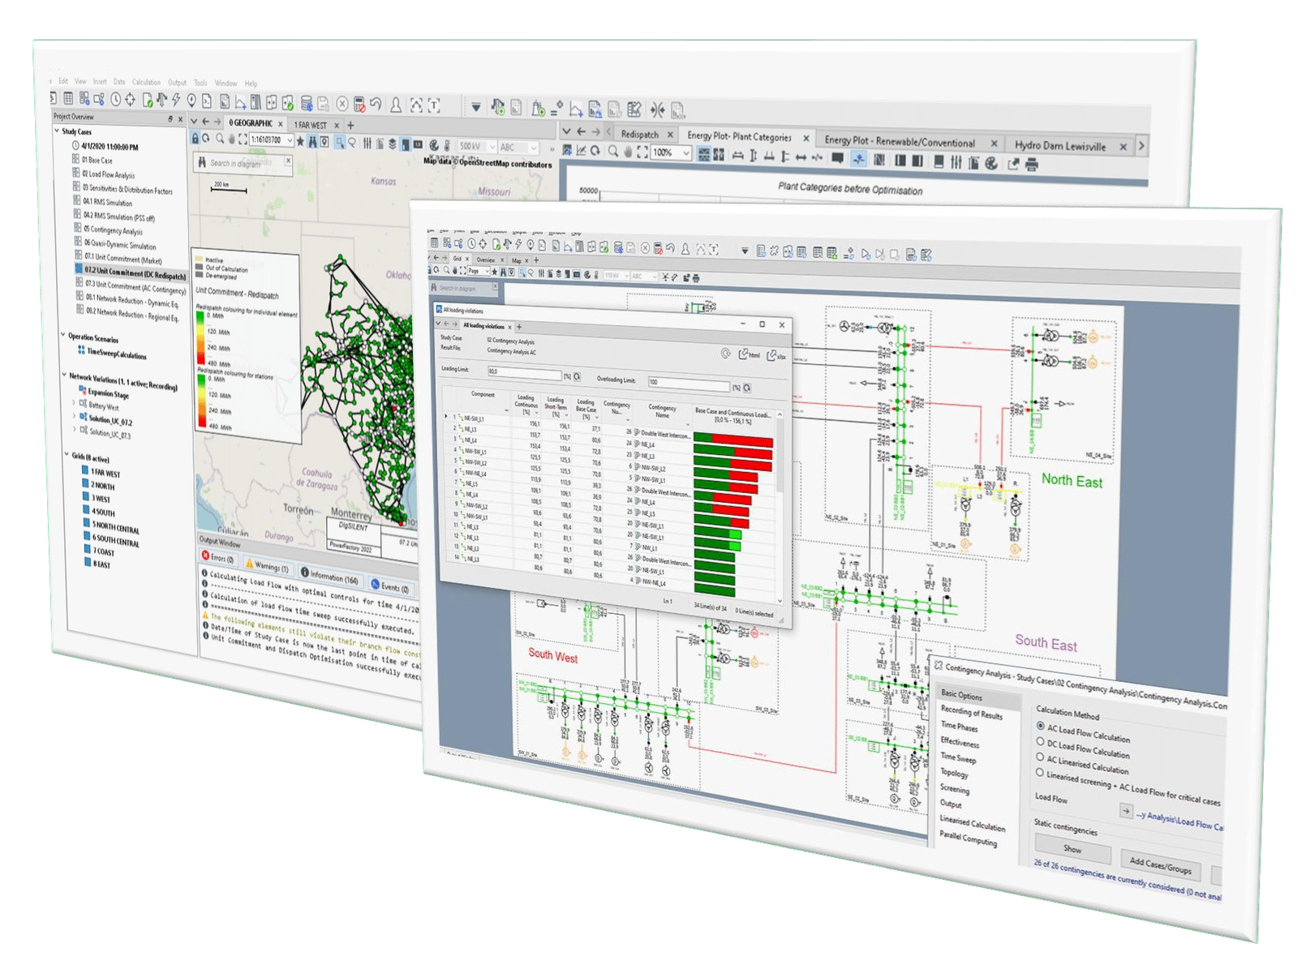Switch to Redispatch plot tab
This screenshot has height=961, width=1298.
[x=639, y=135]
